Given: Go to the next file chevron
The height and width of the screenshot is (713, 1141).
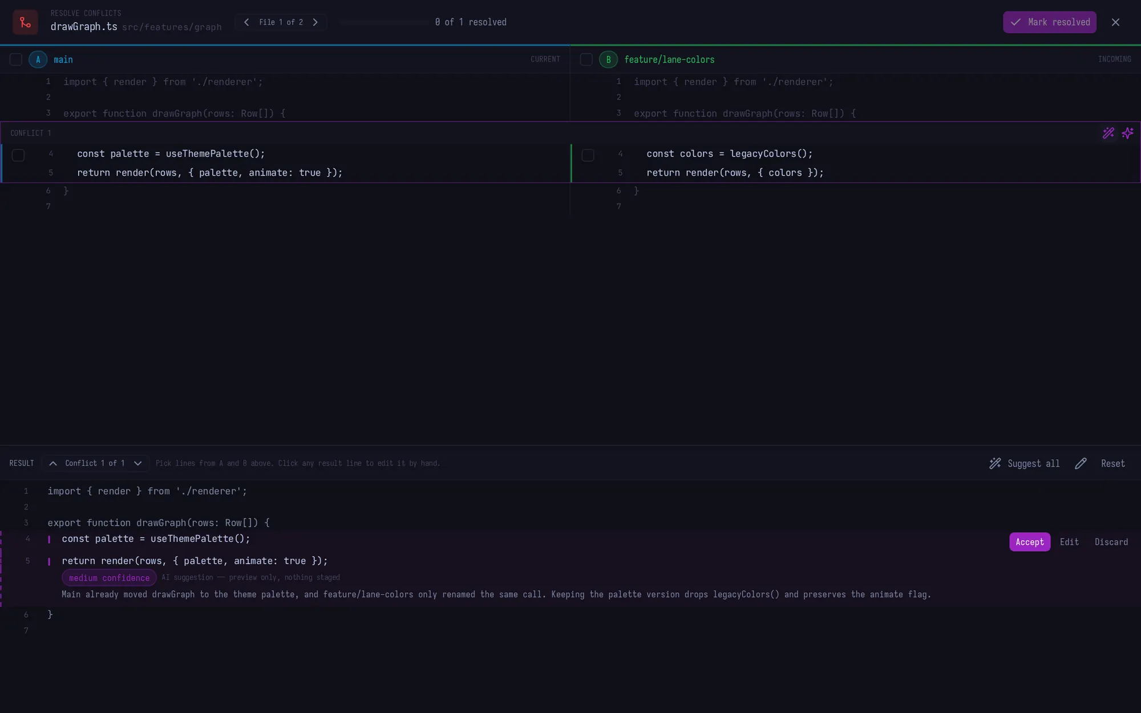Looking at the screenshot, I should (315, 22).
